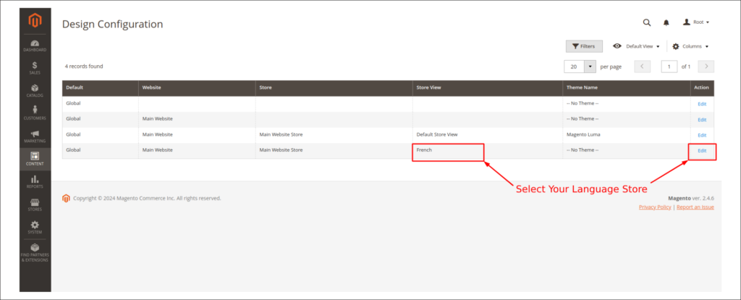Open the System gear menu item
This screenshot has width=741, height=300.
[35, 227]
